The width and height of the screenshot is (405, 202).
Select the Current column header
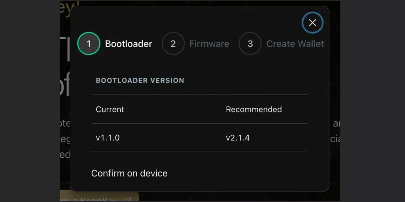(110, 109)
